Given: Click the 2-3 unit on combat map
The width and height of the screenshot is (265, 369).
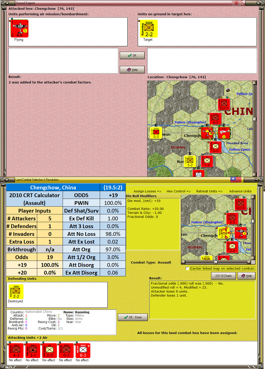Looking at the screenshot, I should click(x=232, y=247).
